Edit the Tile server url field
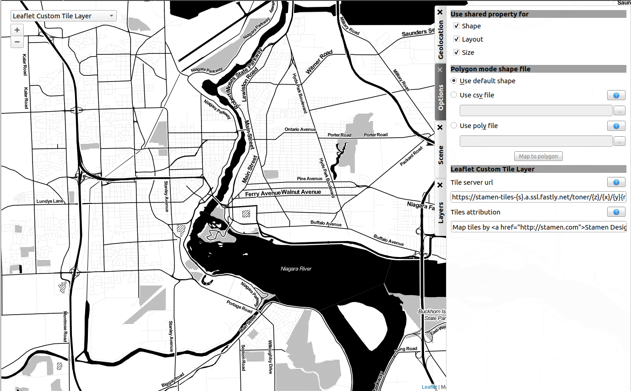Viewport: 631px width, 391px height. (x=538, y=197)
